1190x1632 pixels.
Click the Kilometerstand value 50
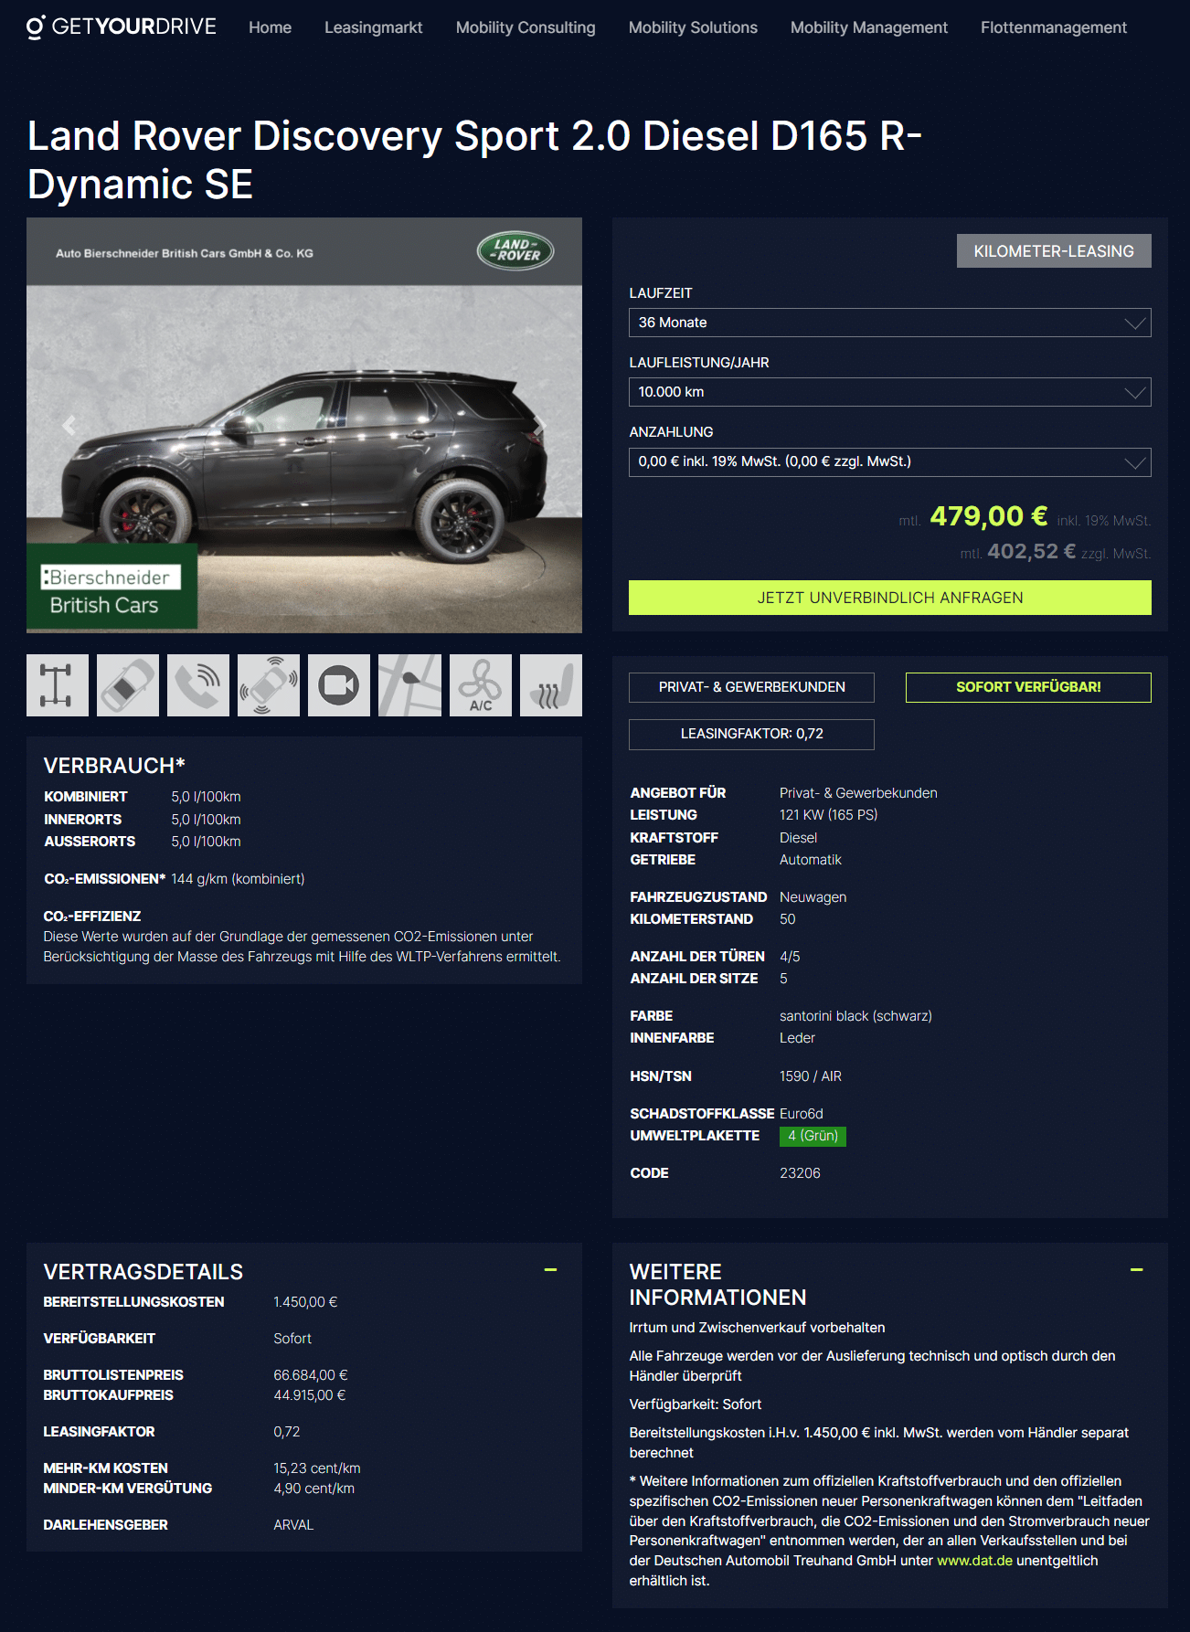(788, 919)
